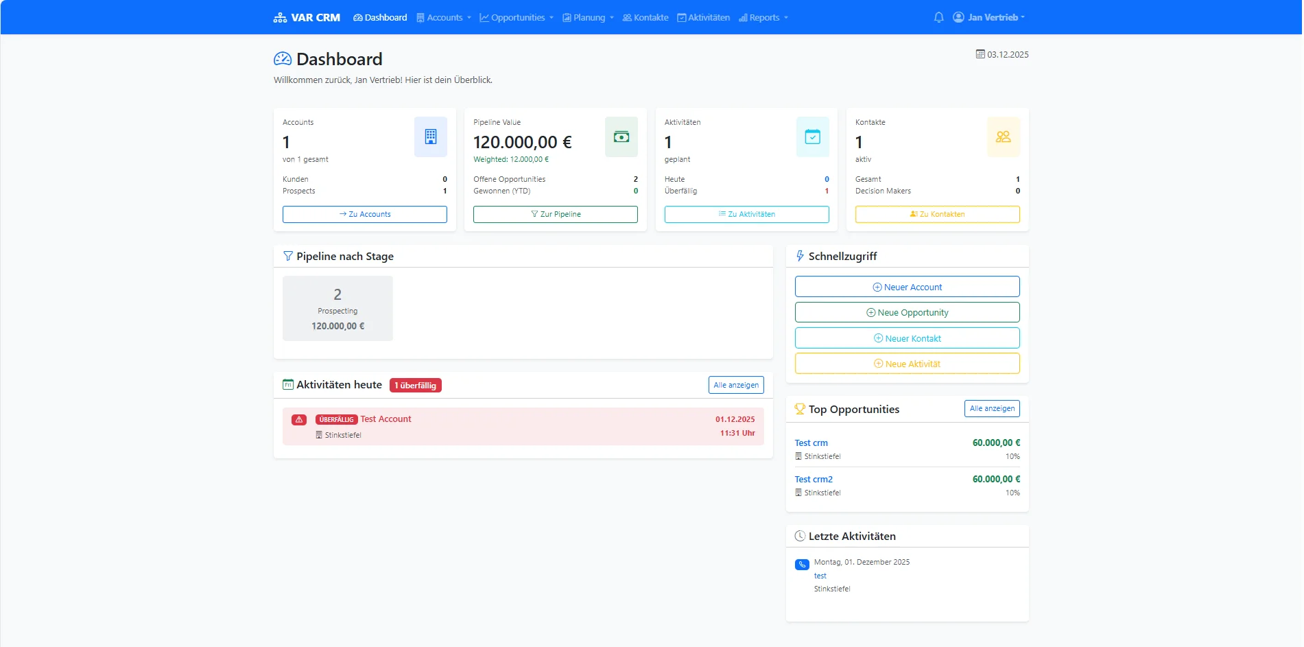Click the green Pipeline Value money icon
The image size is (1304, 647).
coord(621,137)
